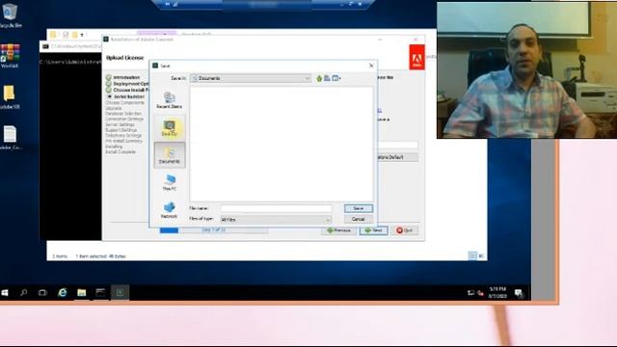Image resolution: width=617 pixels, height=347 pixels.
Task: Click the Restore Default button in installer
Action: (x=397, y=157)
